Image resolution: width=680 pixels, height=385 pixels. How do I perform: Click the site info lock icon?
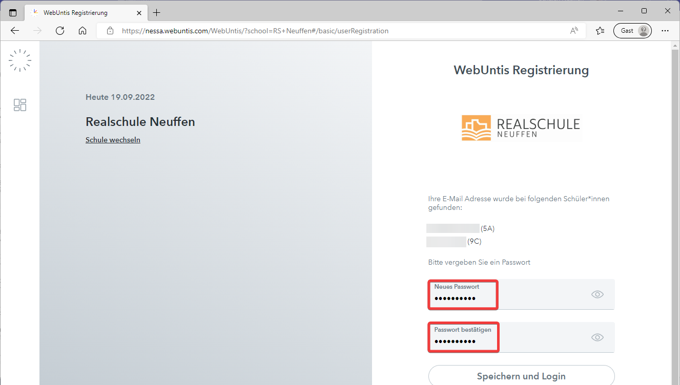coord(110,31)
